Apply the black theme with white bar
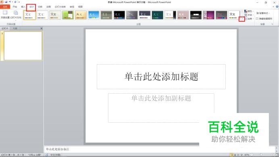 pos(196,15)
